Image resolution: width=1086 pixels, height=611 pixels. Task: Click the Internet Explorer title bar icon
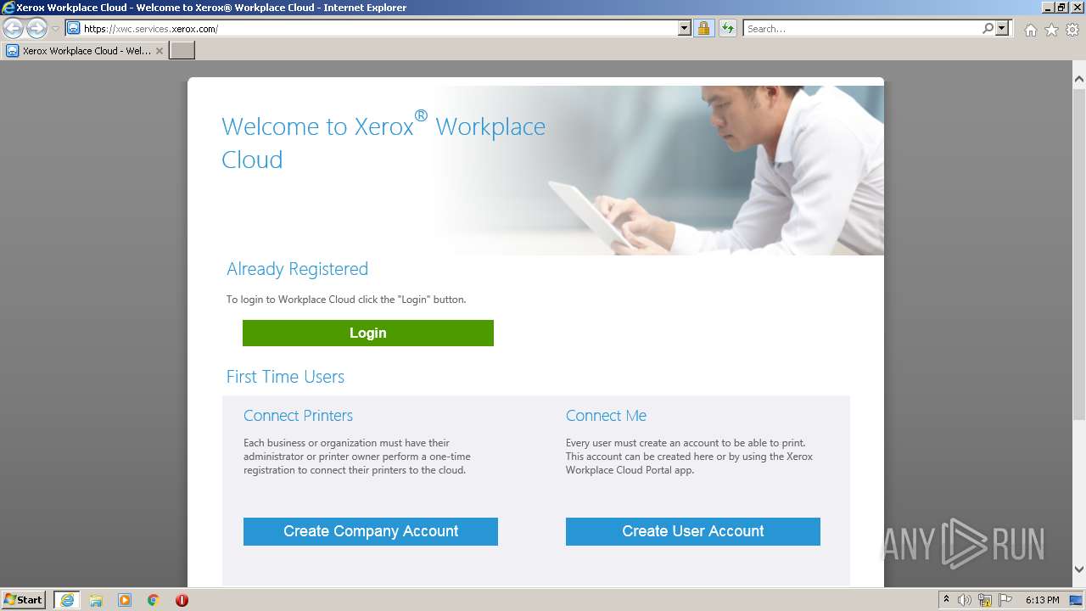coord(8,8)
